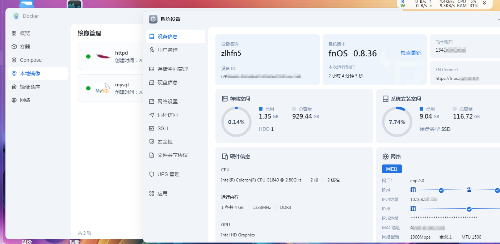Click the 系统设置 gear icon
Image resolution: width=500 pixels, height=244 pixels.
pyautogui.click(x=153, y=19)
